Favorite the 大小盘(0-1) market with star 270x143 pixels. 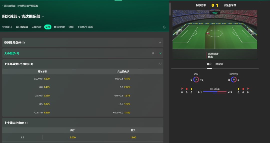[153, 53]
